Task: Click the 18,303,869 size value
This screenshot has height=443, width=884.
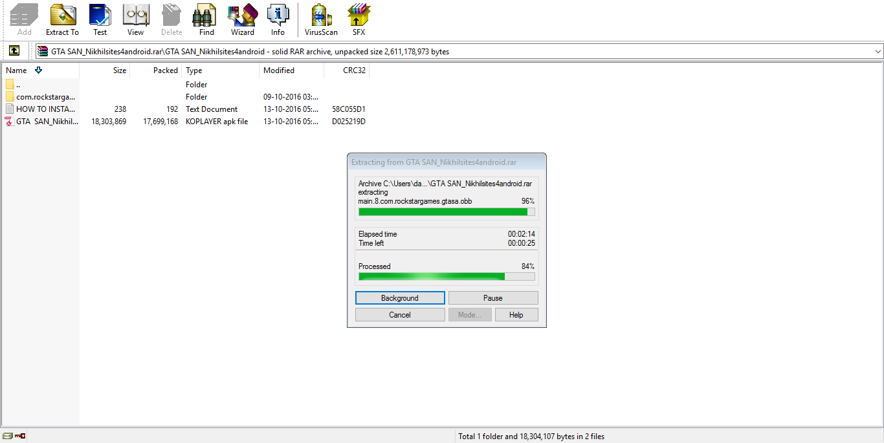Action: (x=109, y=121)
